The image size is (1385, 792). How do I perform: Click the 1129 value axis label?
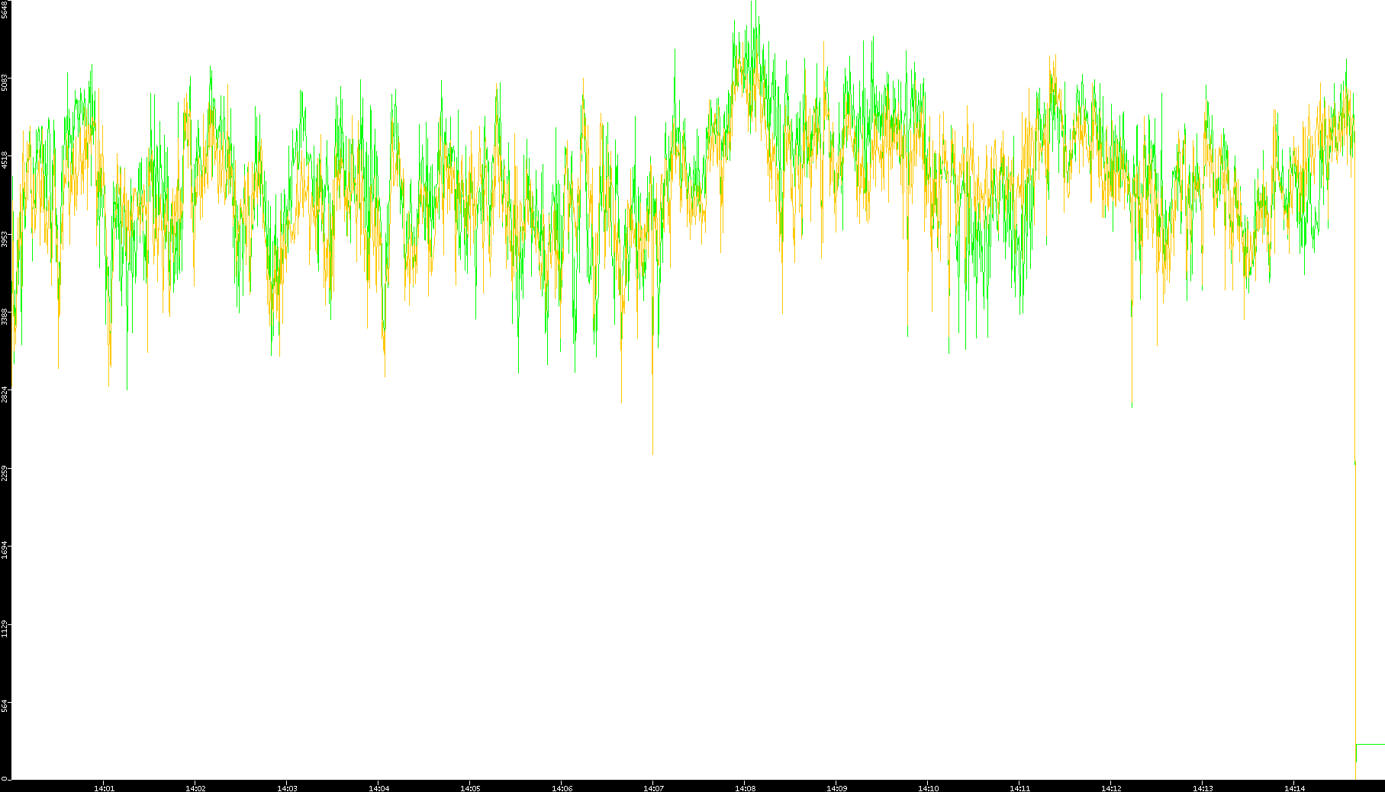(x=5, y=629)
